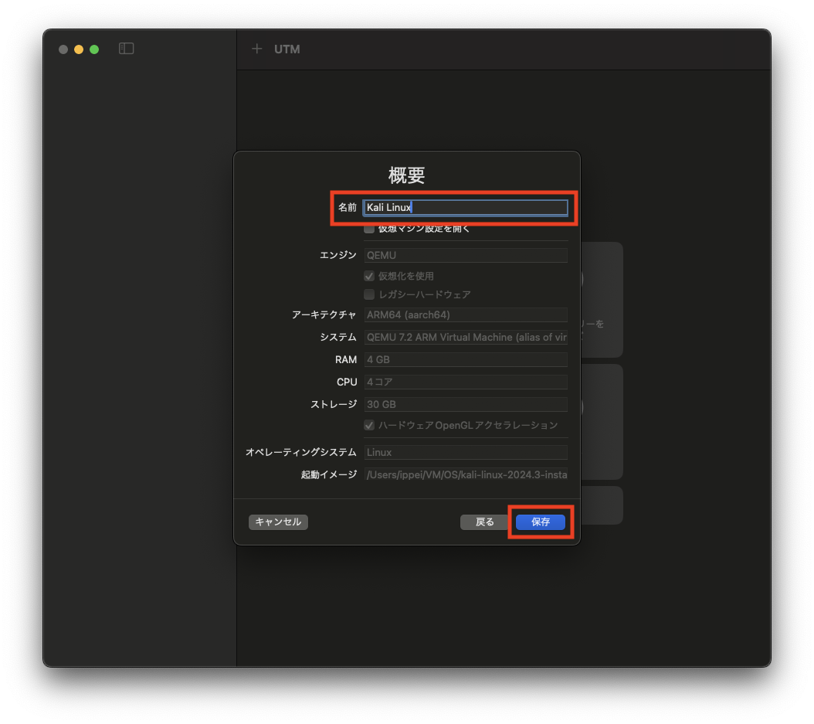Disable the ハードウェア OpenGL アクセラレーション checkbox
814x724 pixels.
[369, 424]
